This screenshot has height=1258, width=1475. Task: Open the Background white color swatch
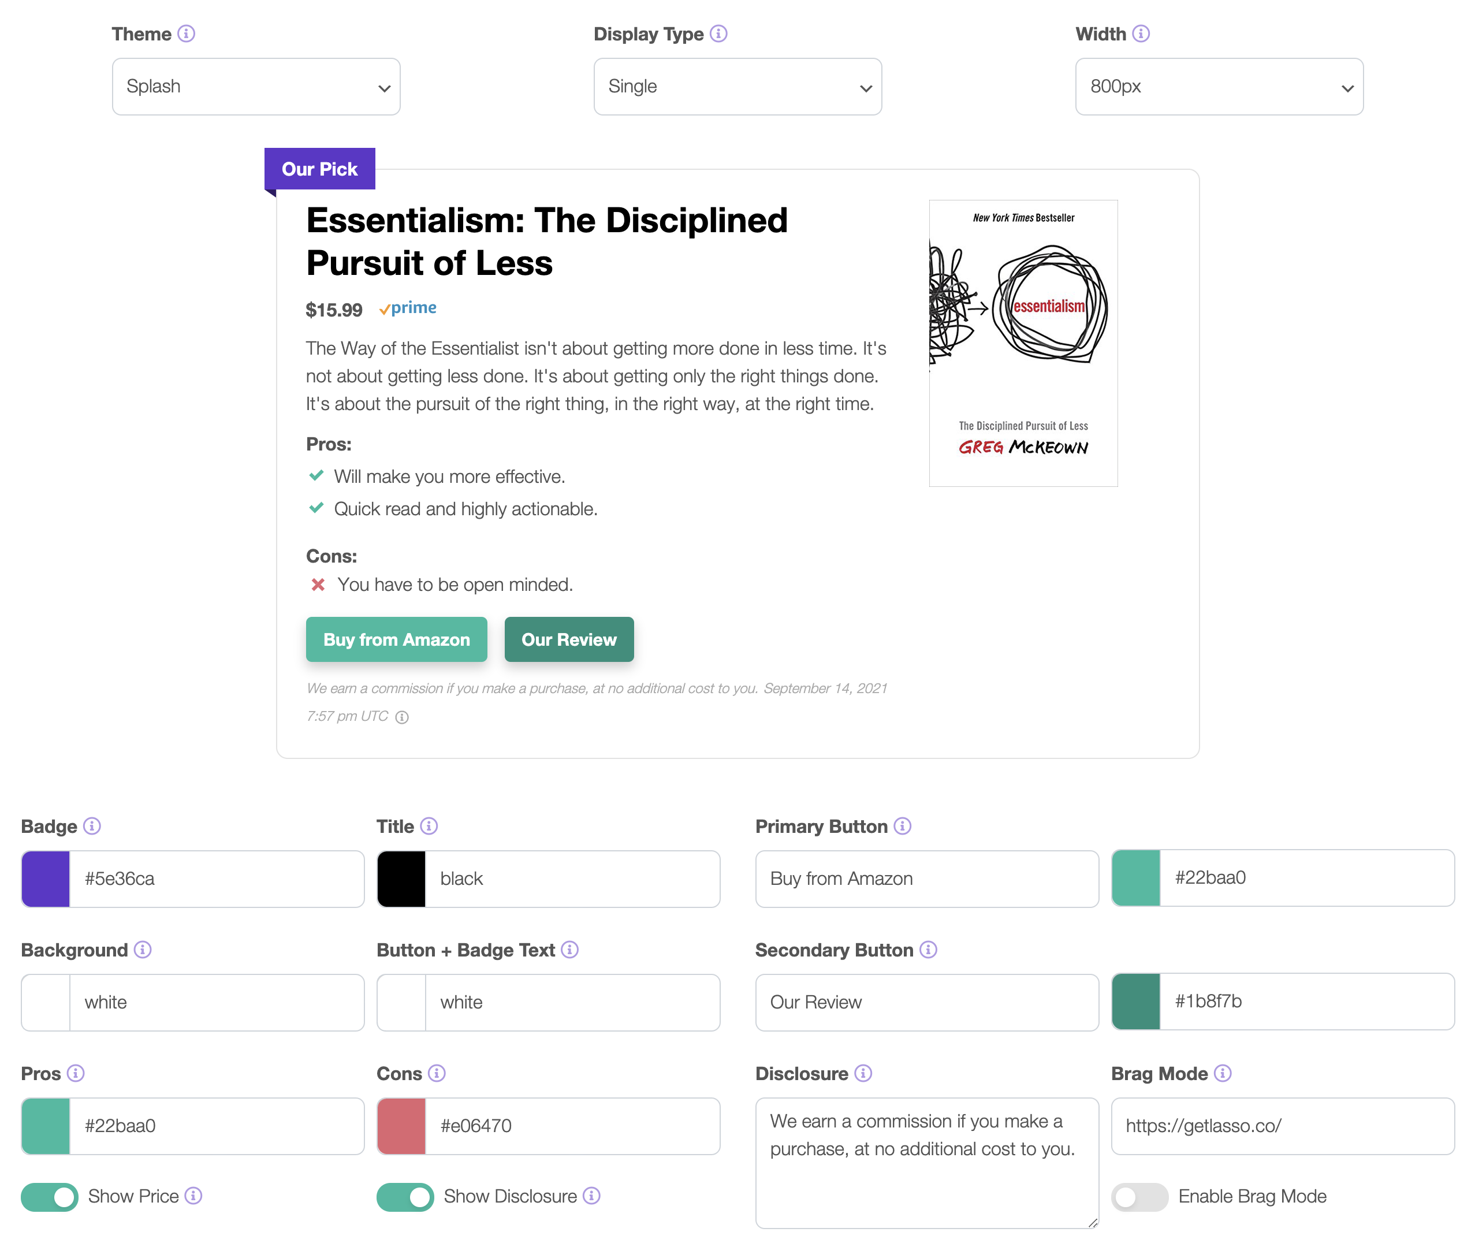tap(46, 1002)
